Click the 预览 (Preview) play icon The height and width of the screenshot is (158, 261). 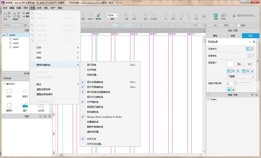coord(216,15)
